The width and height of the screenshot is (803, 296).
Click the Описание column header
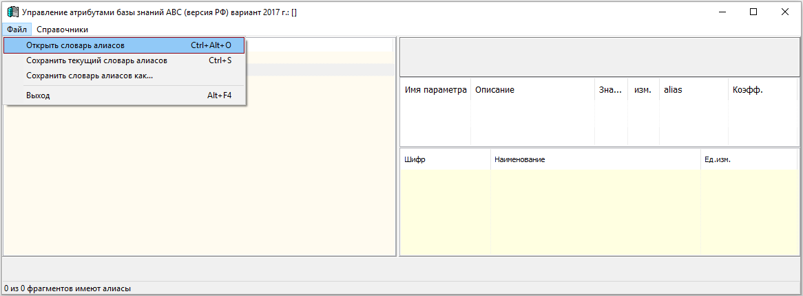pyautogui.click(x=532, y=90)
